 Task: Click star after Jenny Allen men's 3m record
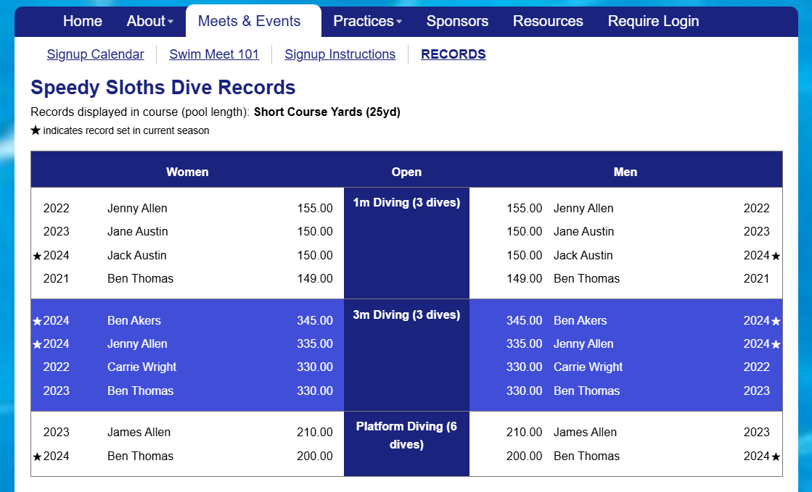click(774, 343)
